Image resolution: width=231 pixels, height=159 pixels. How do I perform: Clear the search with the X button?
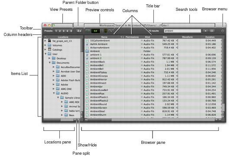[x=205, y=31]
